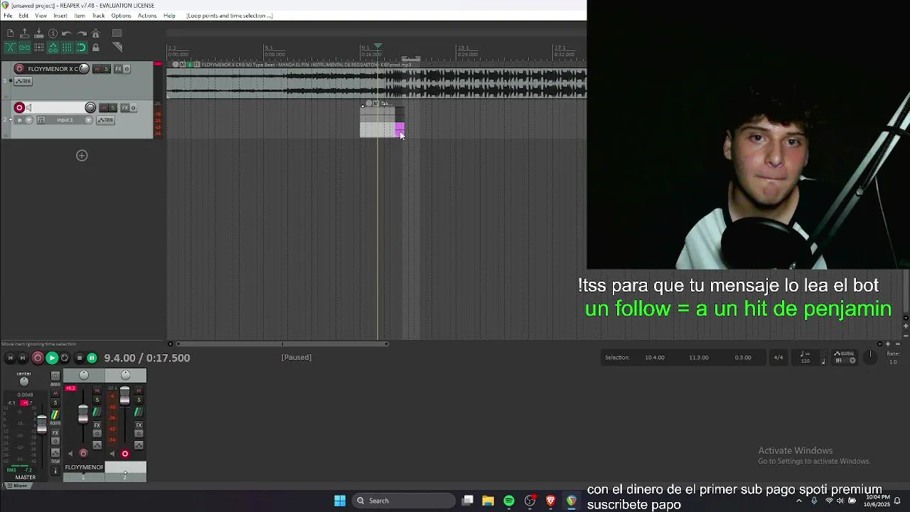
Task: Open Project Settings info icon
Action: 53,33
